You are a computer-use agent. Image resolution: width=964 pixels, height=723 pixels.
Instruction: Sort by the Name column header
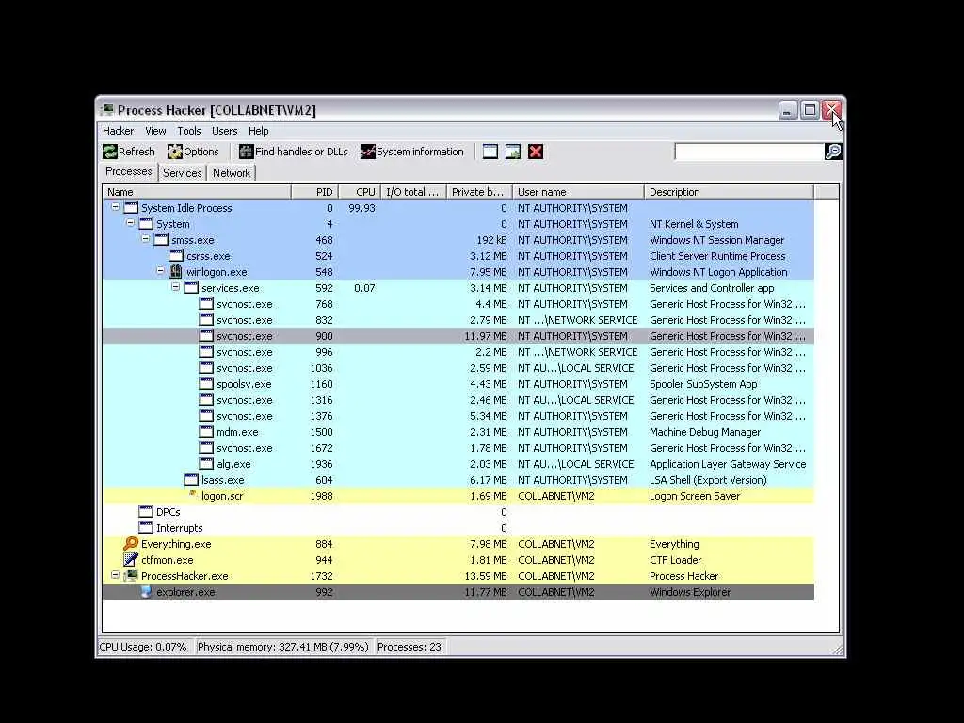(196, 192)
